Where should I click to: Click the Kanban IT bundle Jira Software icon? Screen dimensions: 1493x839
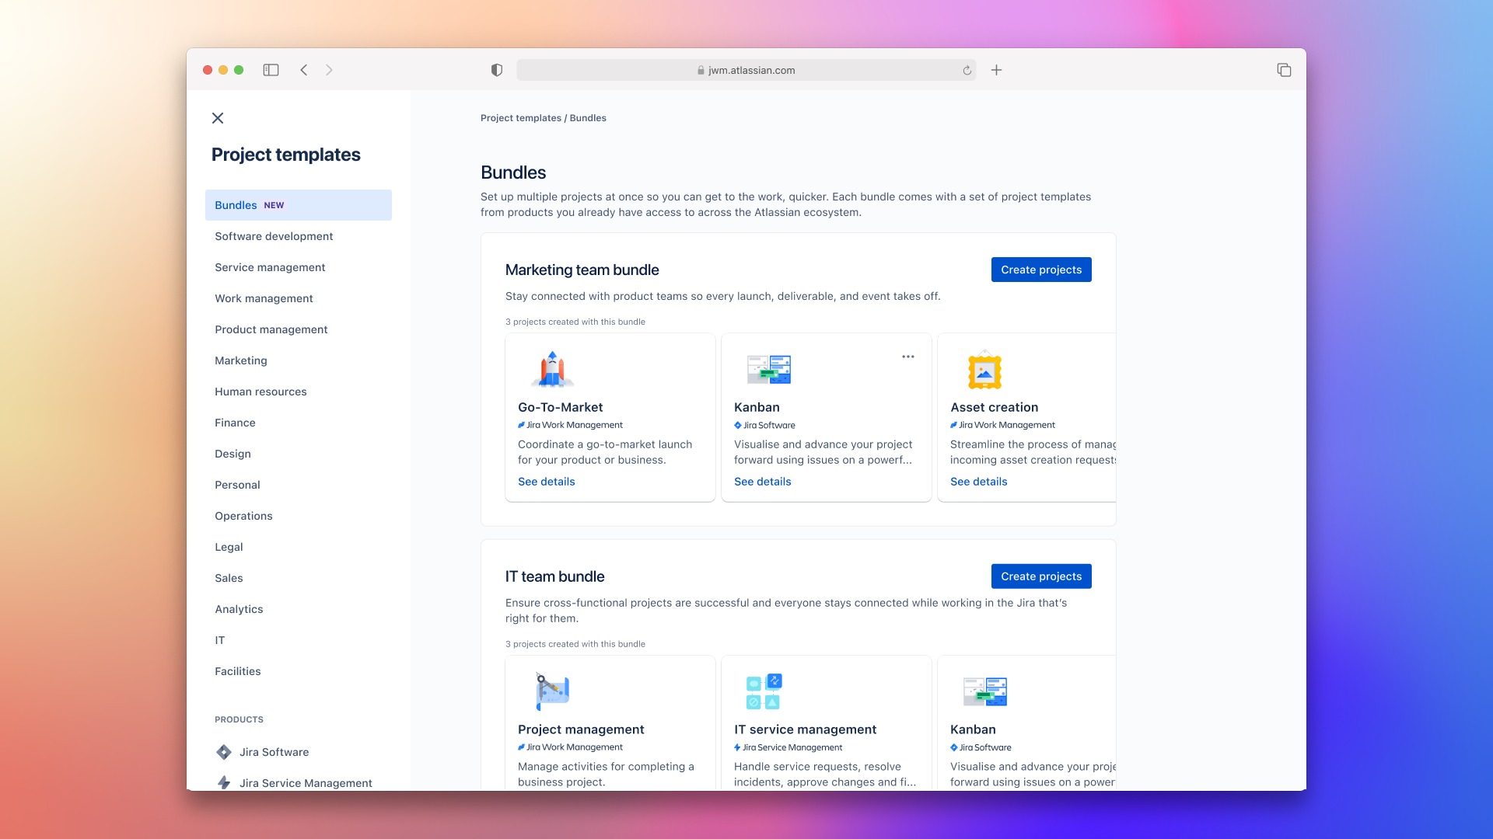953,747
